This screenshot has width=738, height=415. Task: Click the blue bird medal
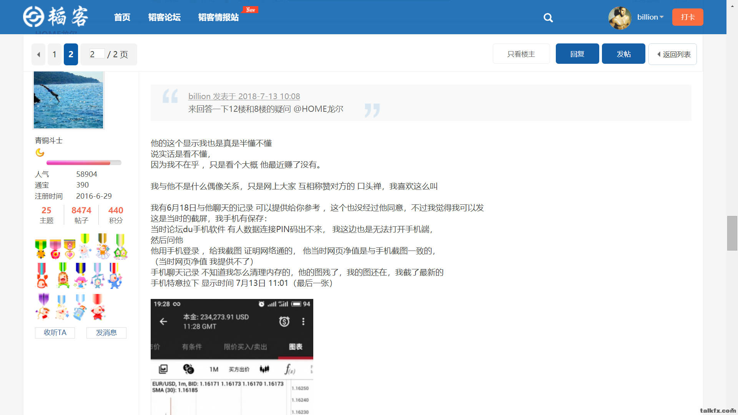pos(115,275)
